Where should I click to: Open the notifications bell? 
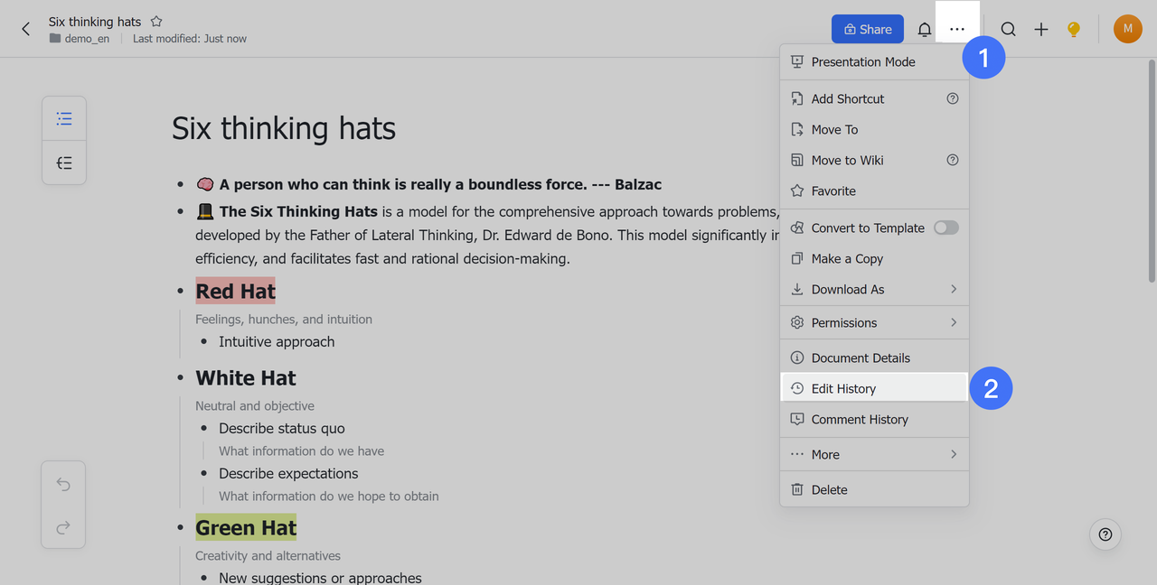924,30
